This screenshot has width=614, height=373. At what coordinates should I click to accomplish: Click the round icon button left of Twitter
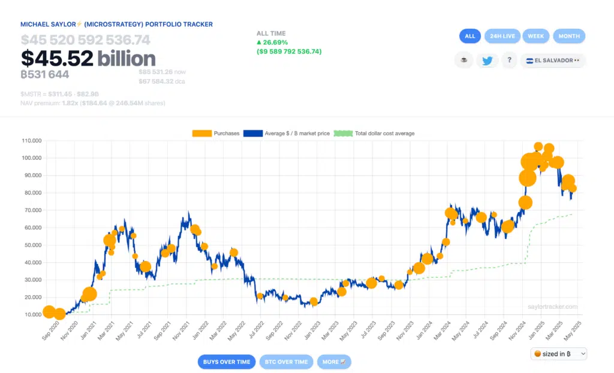coord(464,60)
